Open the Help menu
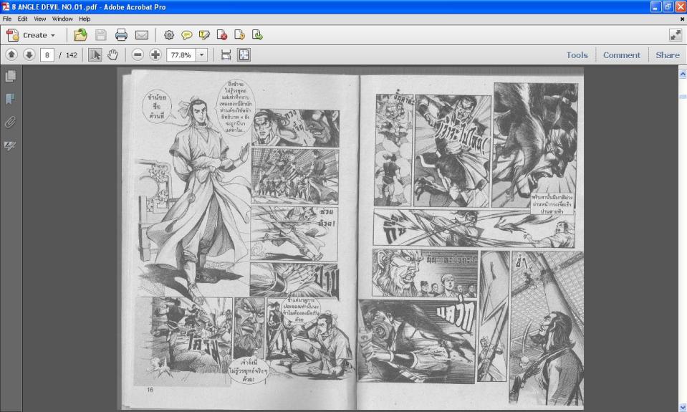 pyautogui.click(x=85, y=19)
